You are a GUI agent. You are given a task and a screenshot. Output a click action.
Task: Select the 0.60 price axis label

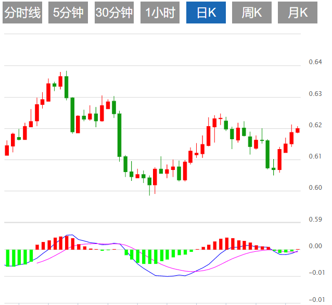pyautogui.click(x=315, y=188)
